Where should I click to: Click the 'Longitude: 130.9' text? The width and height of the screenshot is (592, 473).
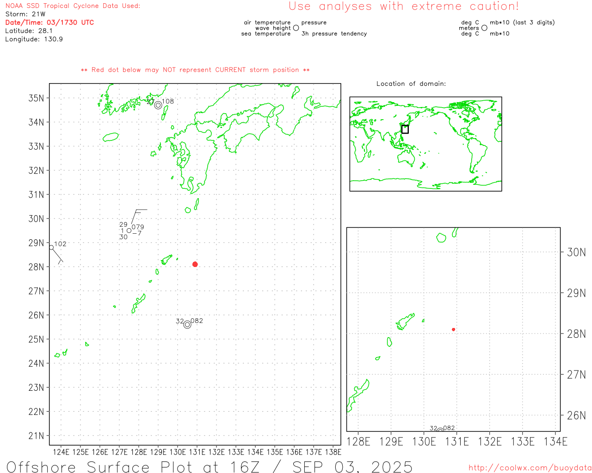[x=34, y=39]
